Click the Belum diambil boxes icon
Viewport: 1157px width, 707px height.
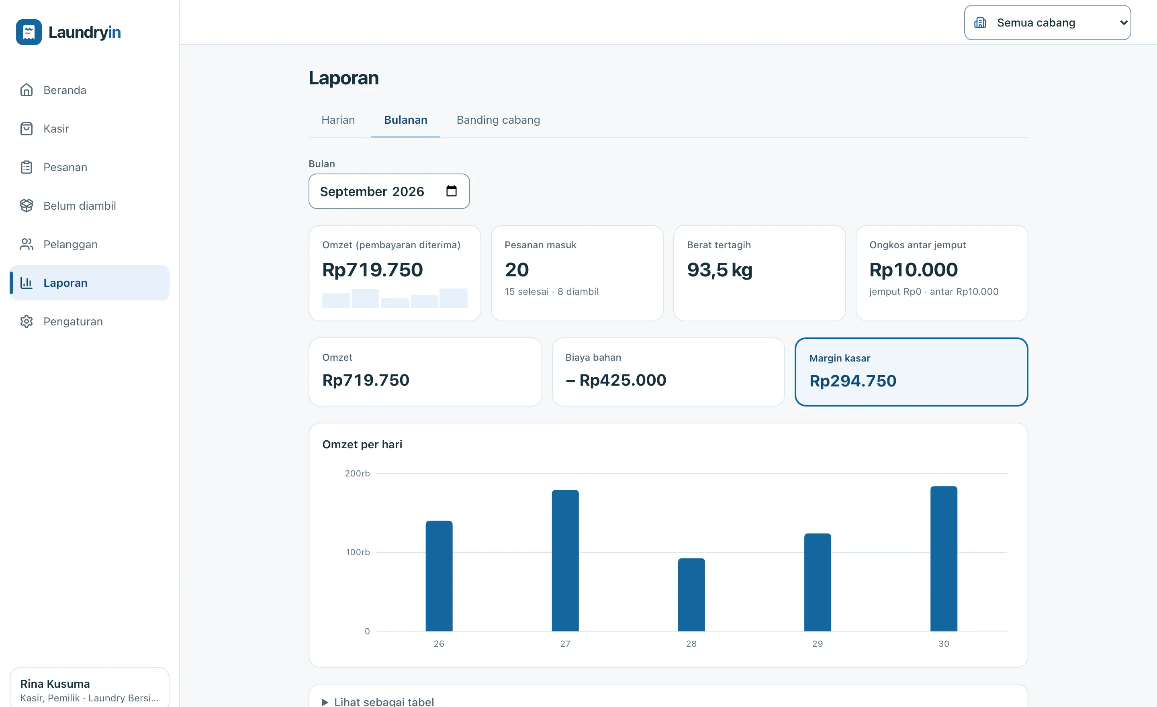coord(26,206)
